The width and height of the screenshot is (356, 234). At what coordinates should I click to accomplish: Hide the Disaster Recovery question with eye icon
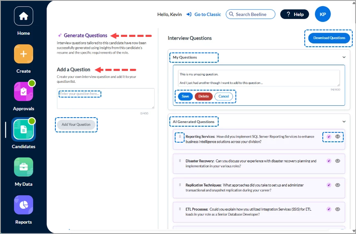[338, 161]
